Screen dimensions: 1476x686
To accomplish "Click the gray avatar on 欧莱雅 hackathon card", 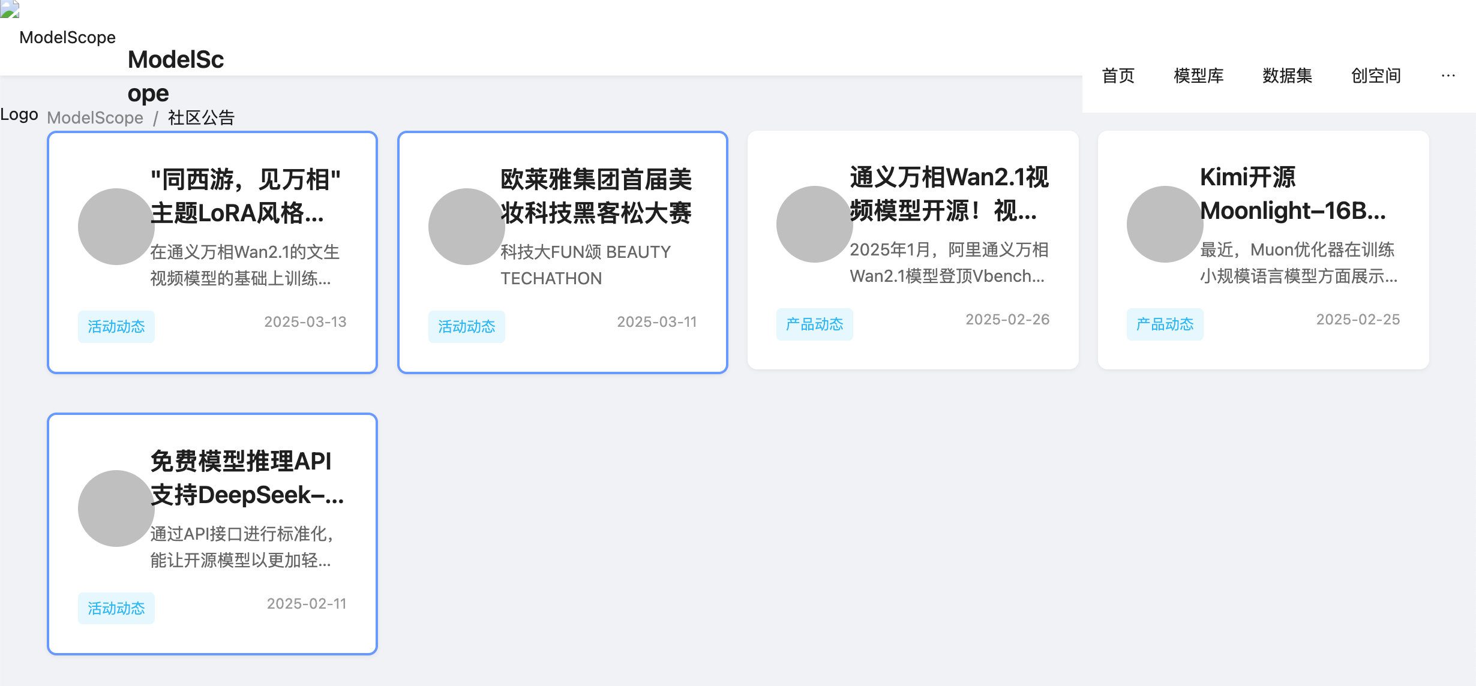I will click(466, 227).
